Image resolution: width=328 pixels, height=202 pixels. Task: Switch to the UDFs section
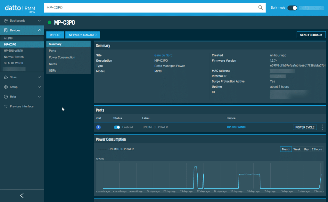[x=53, y=71]
